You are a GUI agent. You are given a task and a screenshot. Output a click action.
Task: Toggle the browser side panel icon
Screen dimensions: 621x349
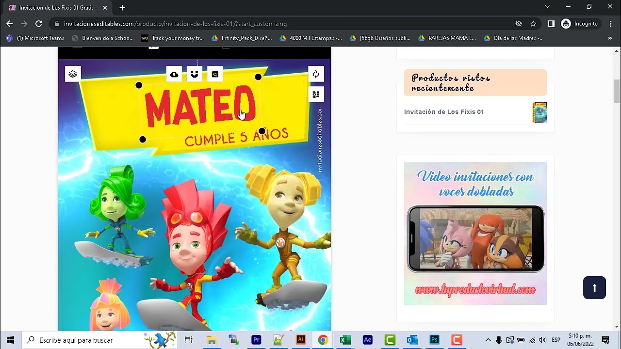coord(551,24)
